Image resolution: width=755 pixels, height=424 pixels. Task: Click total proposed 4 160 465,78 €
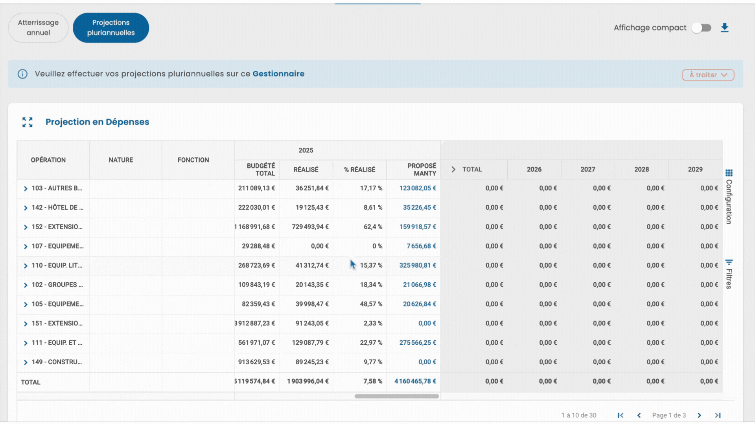click(x=415, y=381)
